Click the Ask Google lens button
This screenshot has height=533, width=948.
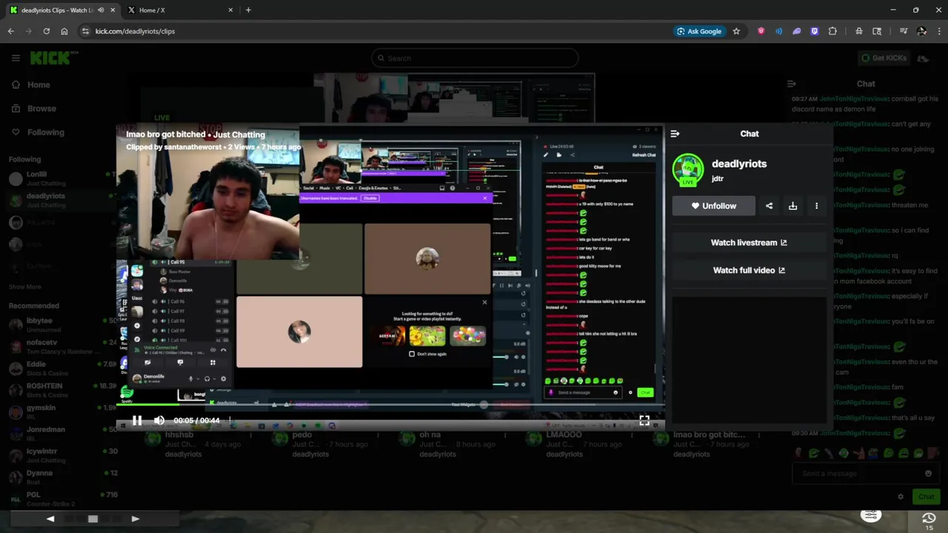(698, 31)
